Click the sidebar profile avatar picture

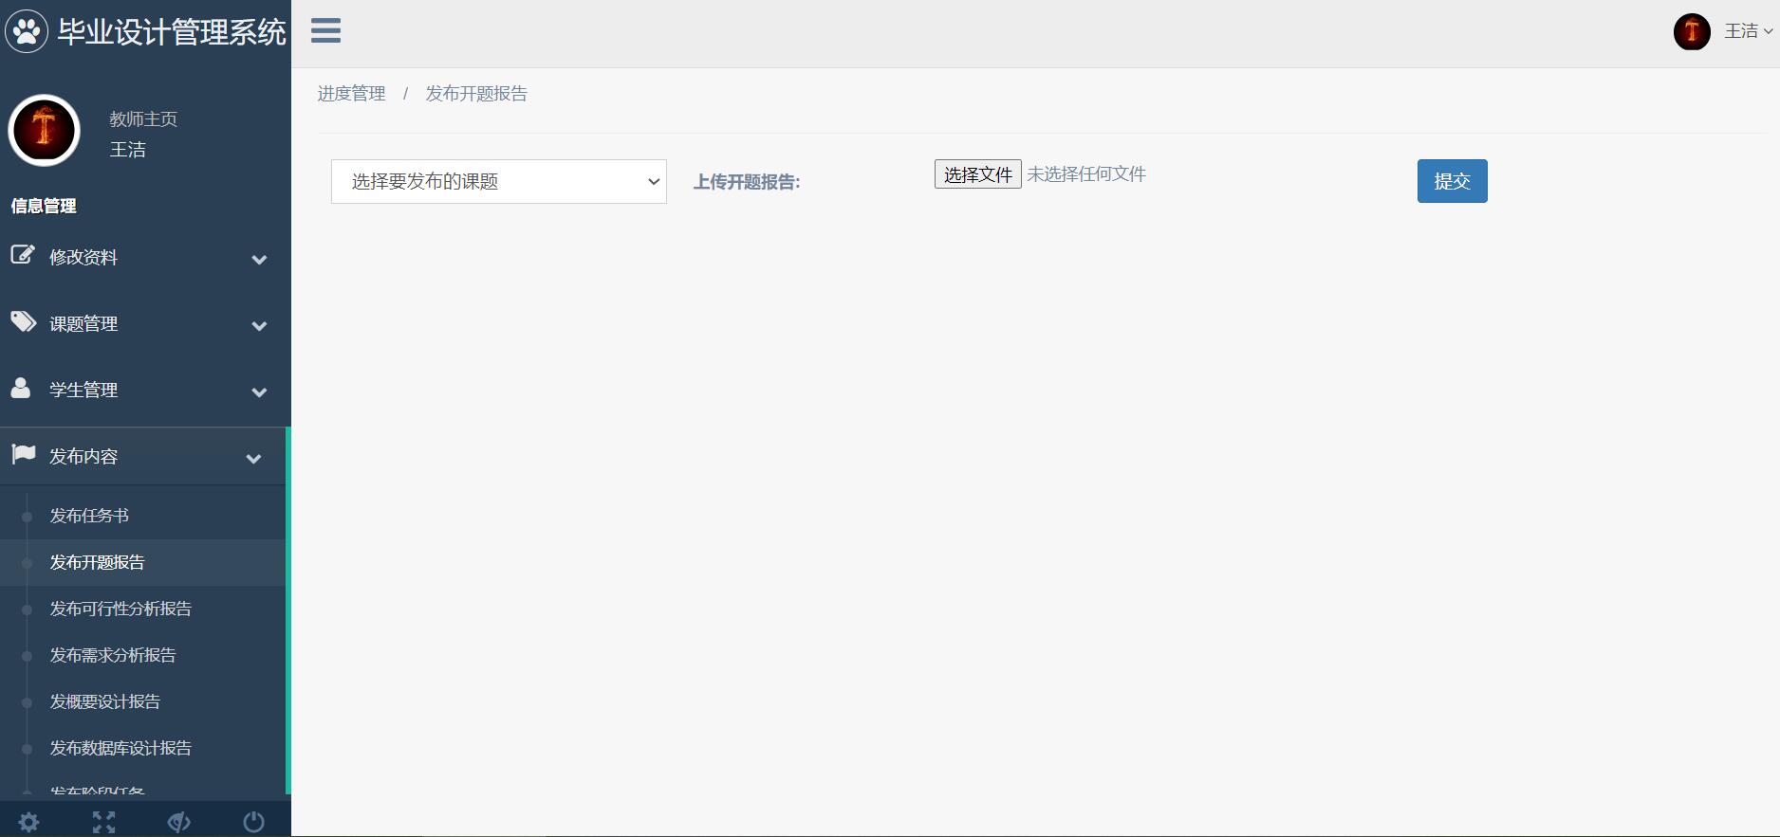44,130
